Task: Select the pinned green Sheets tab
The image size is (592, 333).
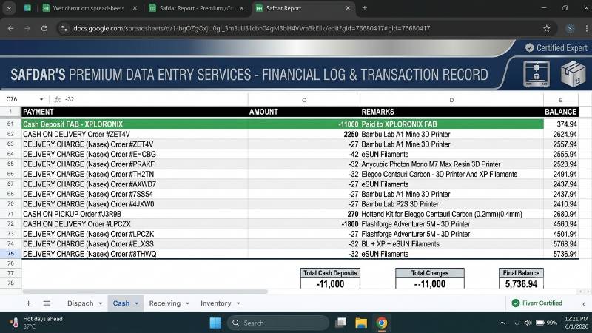Action: pos(27,8)
